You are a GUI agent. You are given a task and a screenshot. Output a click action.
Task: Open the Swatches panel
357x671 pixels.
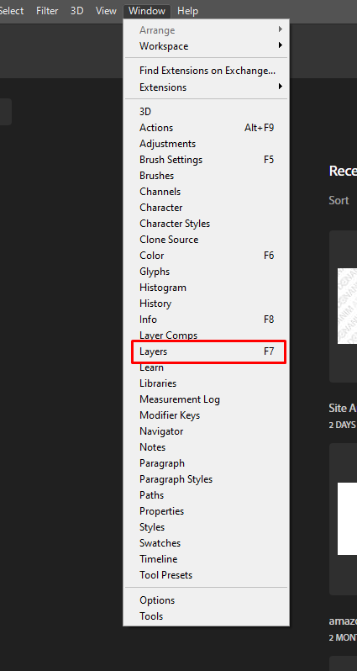[x=207, y=543]
